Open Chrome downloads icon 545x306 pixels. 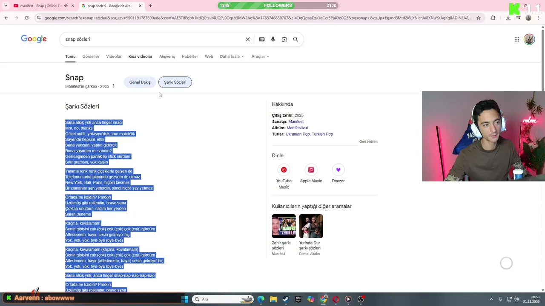click(x=508, y=18)
